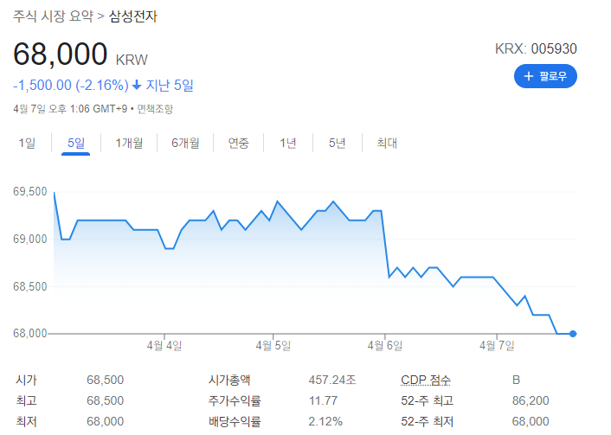The width and height of the screenshot is (611, 435).
Task: Click the 4월 6일 axis label
Action: 385,345
